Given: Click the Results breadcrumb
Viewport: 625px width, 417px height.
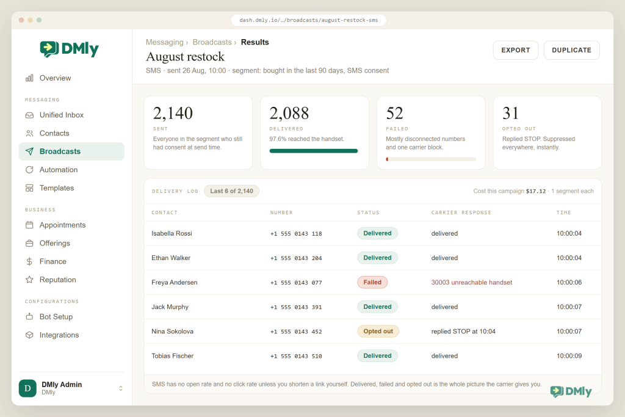Looking at the screenshot, I should pos(255,42).
